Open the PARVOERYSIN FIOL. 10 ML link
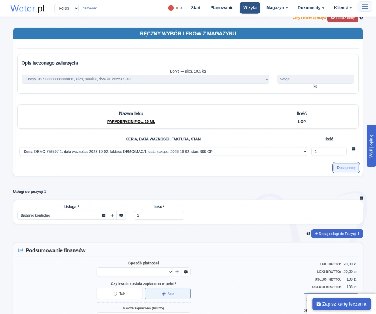This screenshot has width=376, height=314. coord(131,122)
